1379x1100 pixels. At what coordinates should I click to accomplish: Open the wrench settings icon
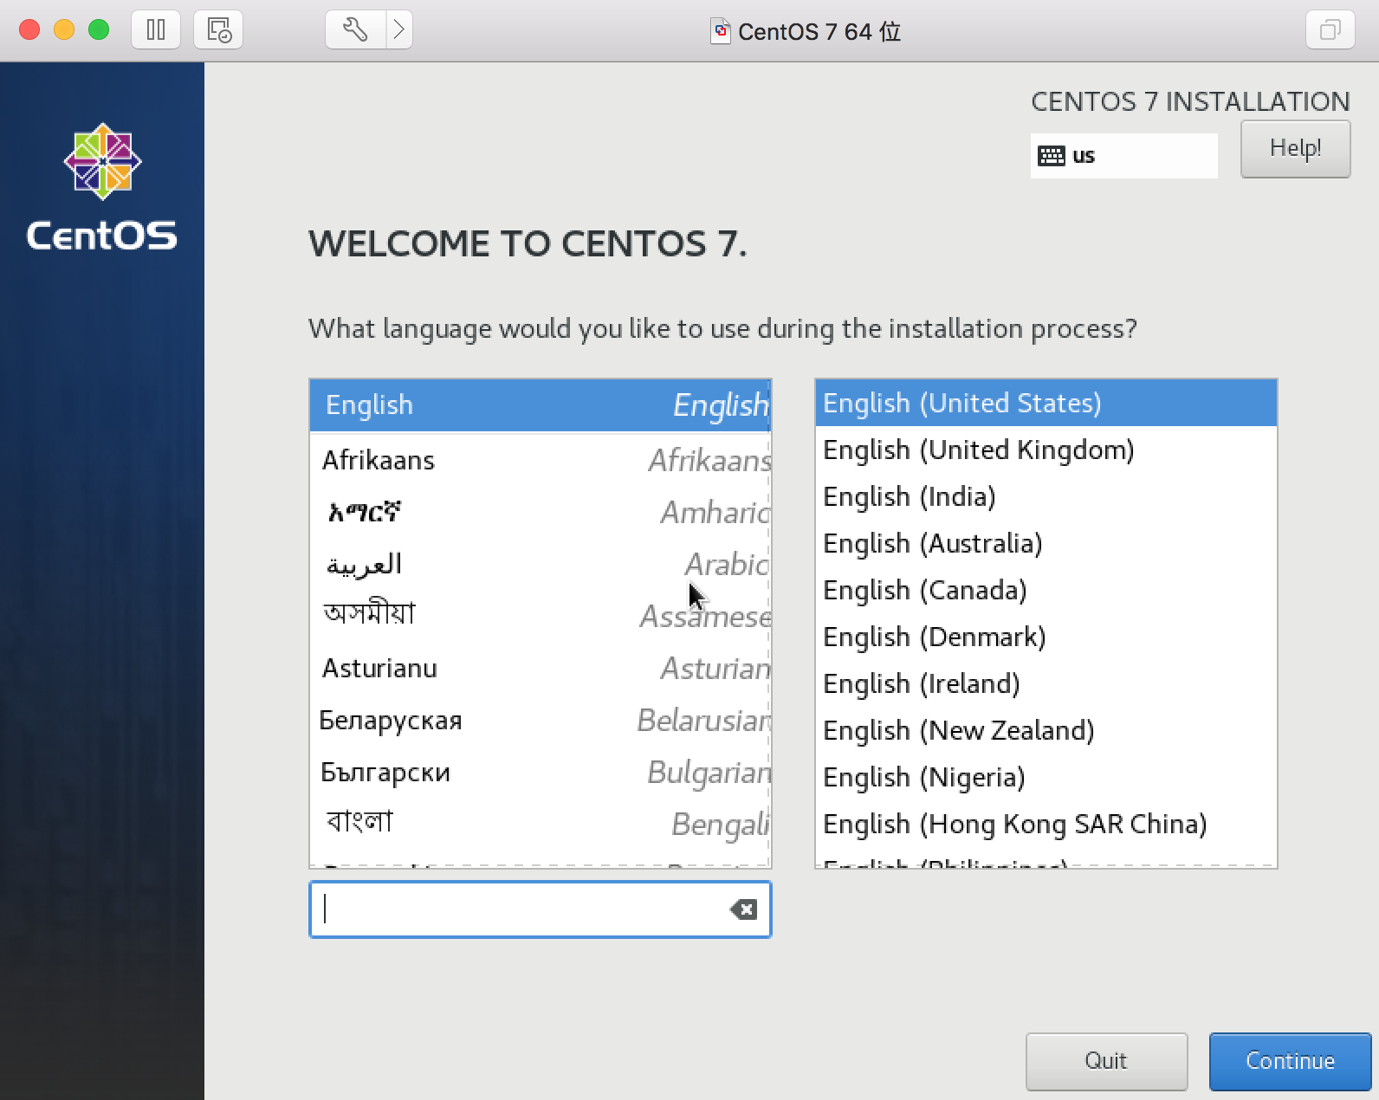coord(355,30)
